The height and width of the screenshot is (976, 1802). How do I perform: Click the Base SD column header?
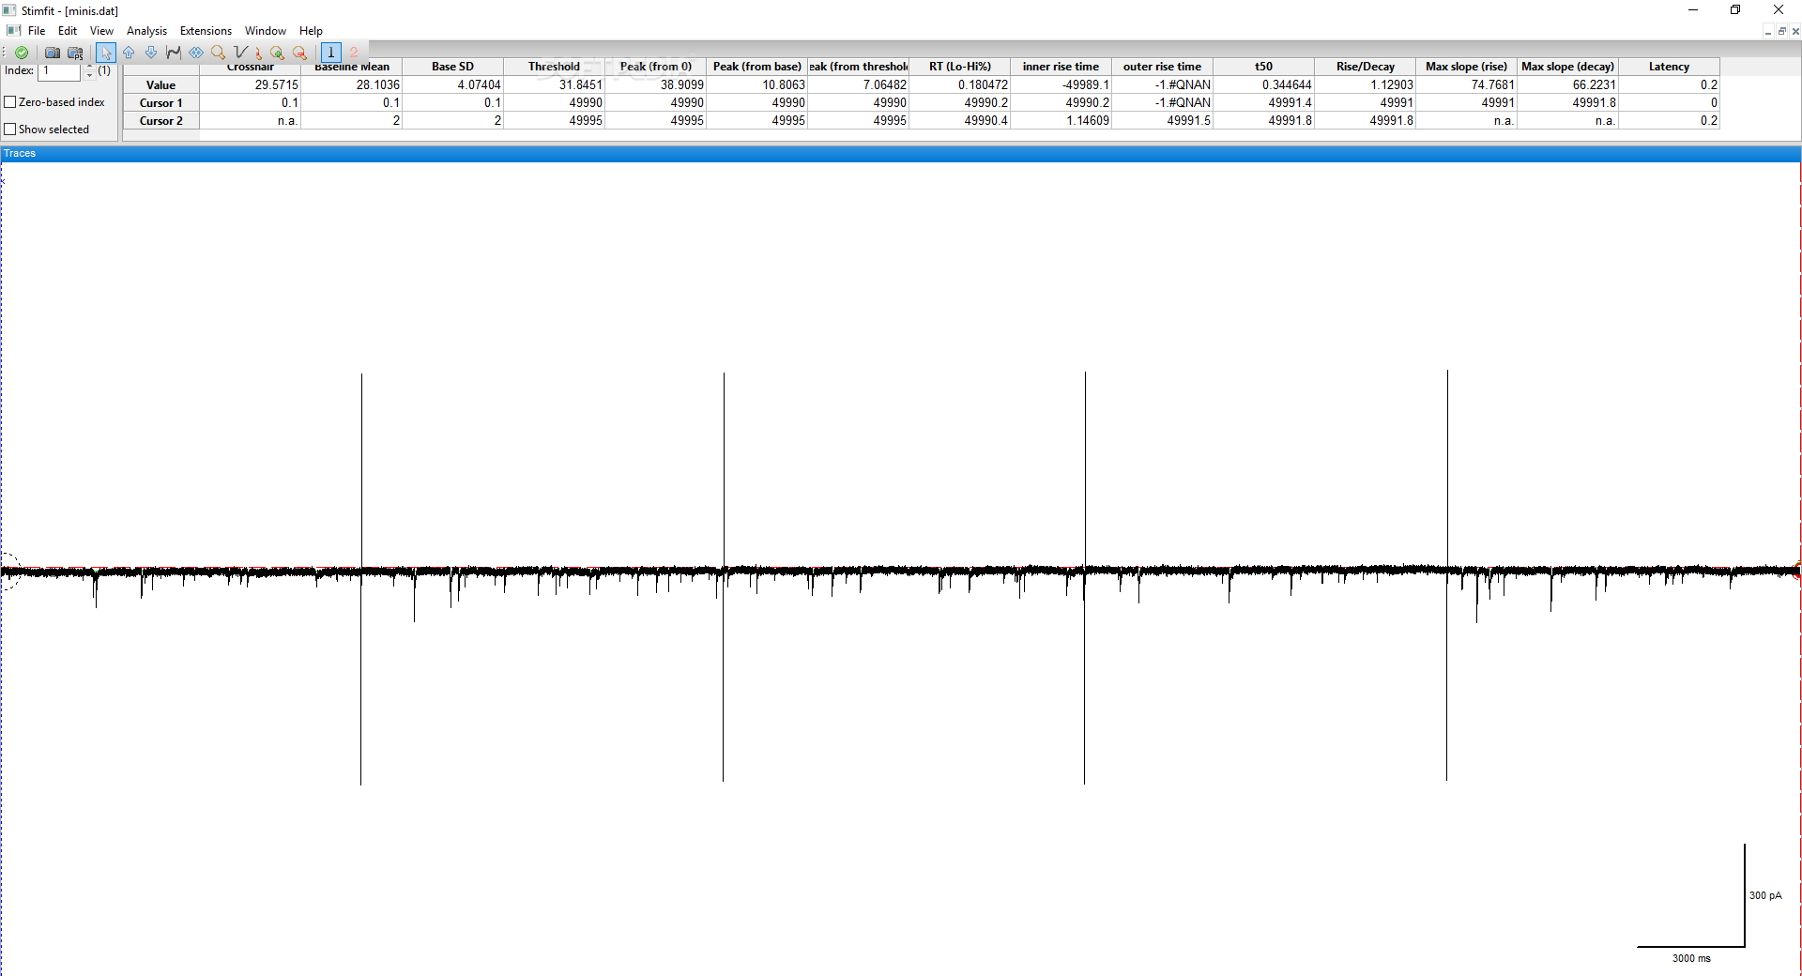tap(452, 67)
